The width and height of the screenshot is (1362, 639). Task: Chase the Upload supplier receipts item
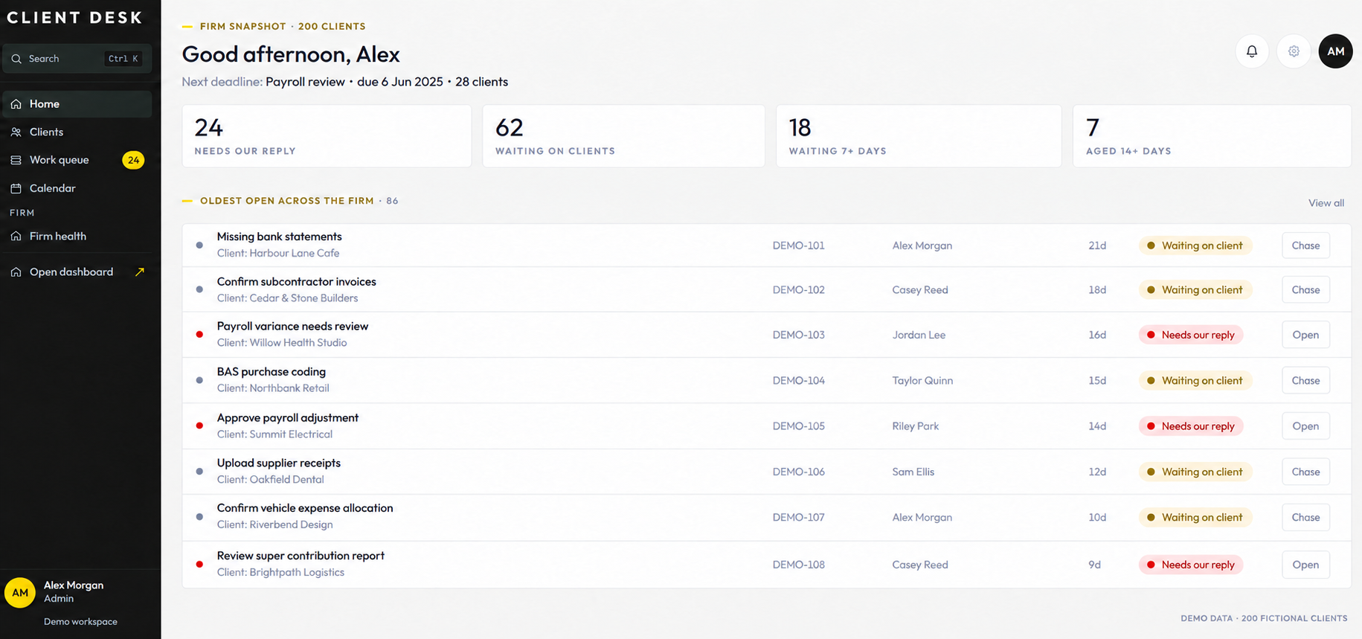[x=1305, y=472]
